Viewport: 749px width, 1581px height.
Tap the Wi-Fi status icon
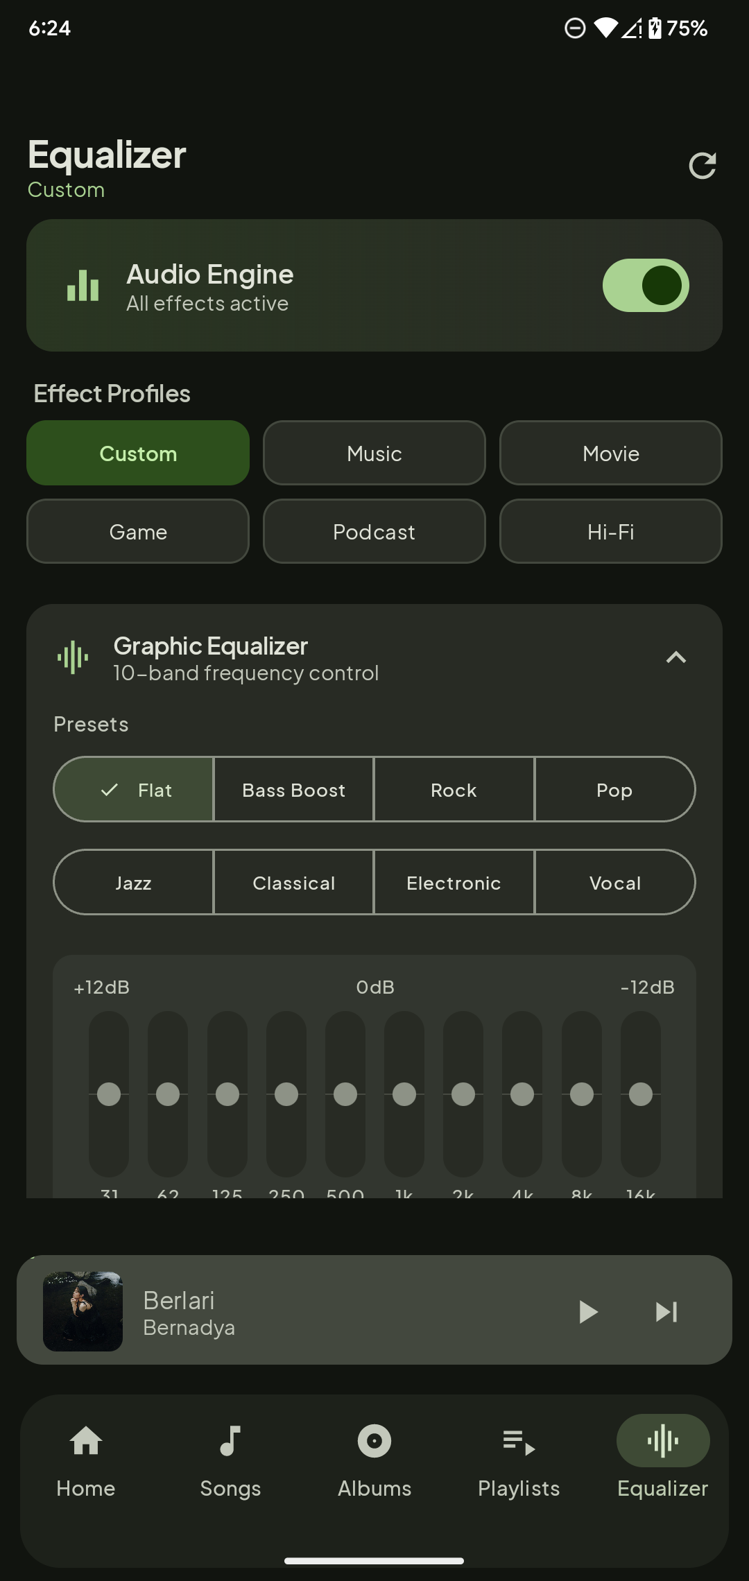coord(605,28)
